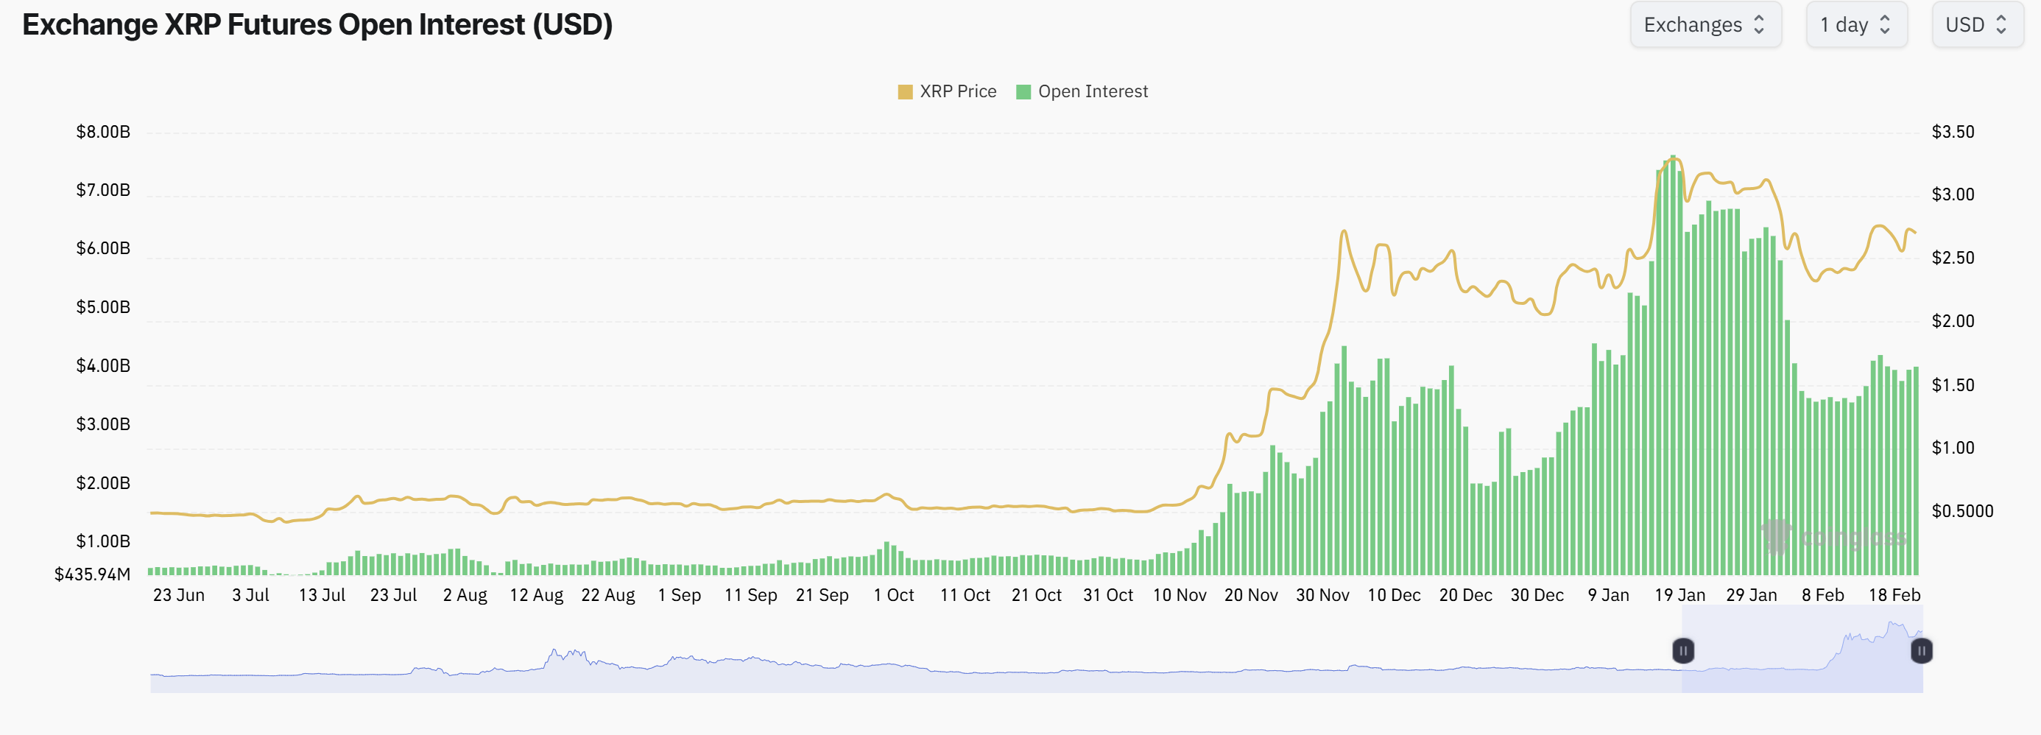The width and height of the screenshot is (2041, 735).
Task: Select the chart title text
Action: tap(317, 24)
